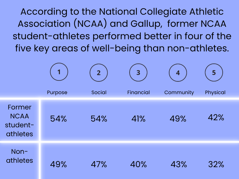Viewport: 239px width, 179px height.
Task: Select the 32% Physical value for non-athletes
Action: [x=216, y=164]
